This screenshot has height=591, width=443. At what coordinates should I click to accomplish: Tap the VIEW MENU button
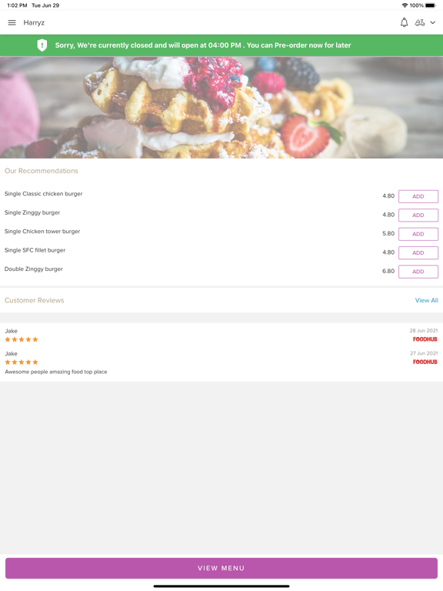point(221,568)
